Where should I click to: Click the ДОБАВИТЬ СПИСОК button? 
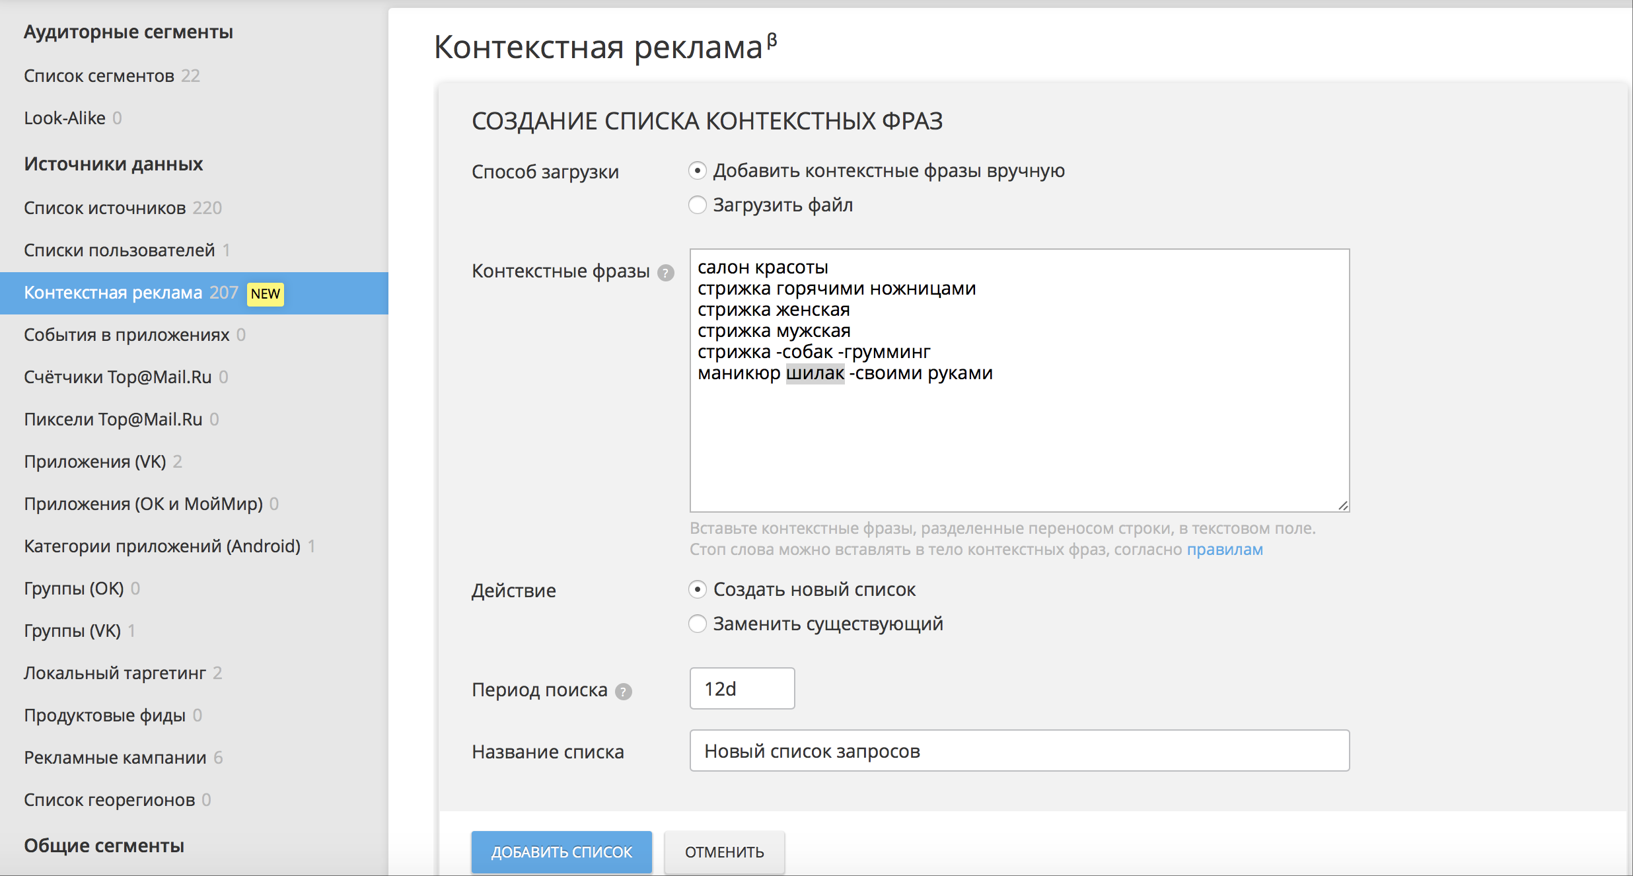pyautogui.click(x=561, y=852)
